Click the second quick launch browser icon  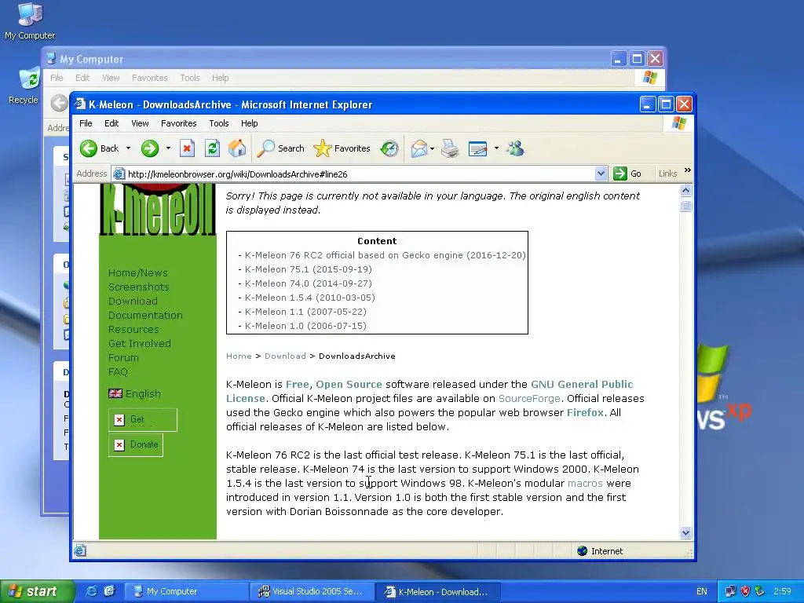109,591
